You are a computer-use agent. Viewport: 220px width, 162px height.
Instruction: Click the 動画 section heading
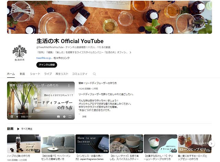point(10,129)
